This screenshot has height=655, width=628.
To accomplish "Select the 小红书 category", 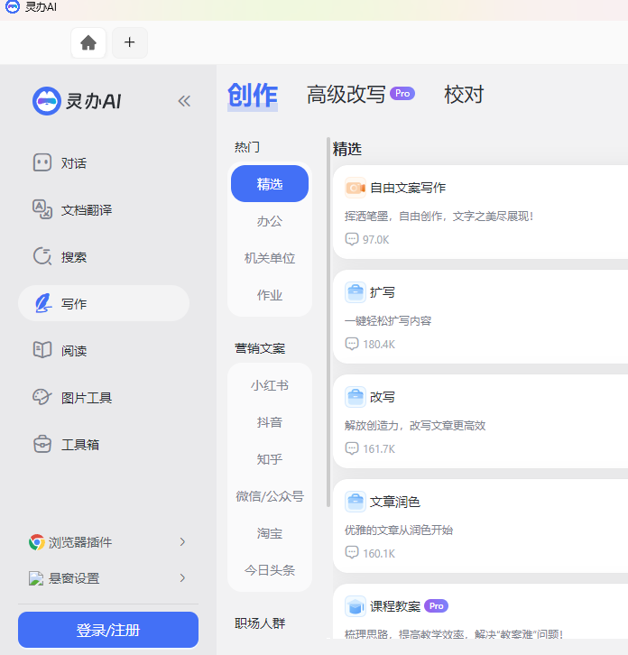I will click(x=270, y=385).
